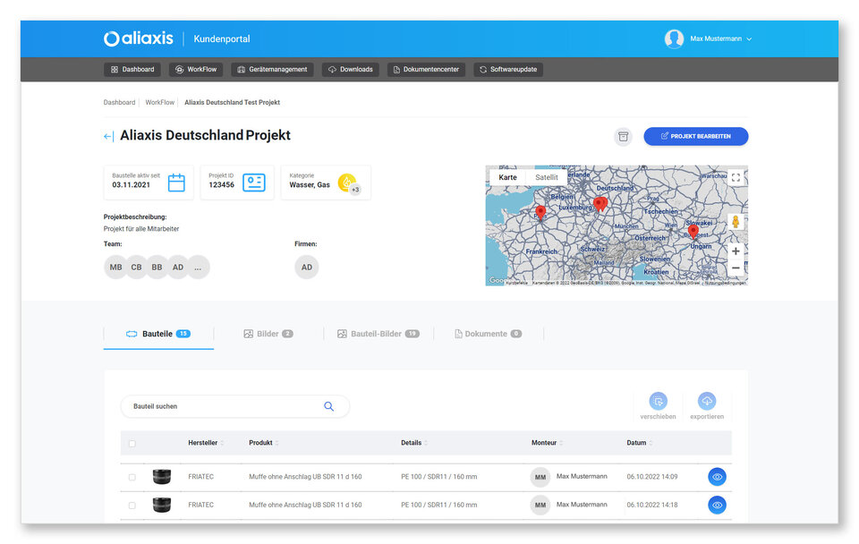
Task: Expand the Max Mustermann account dropdown arrow
Action: click(749, 38)
